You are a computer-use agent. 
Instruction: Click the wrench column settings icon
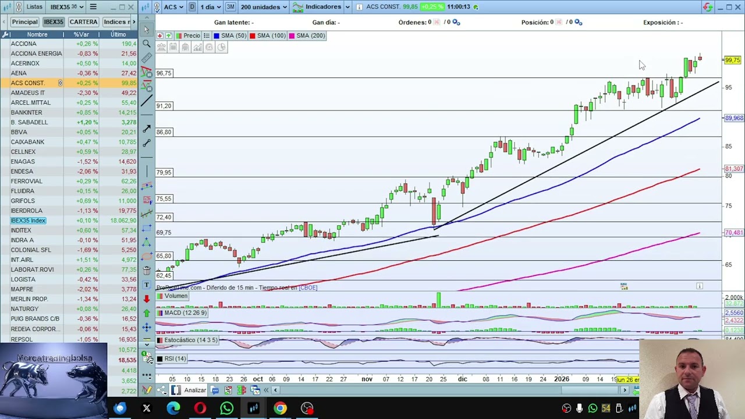click(x=6, y=34)
